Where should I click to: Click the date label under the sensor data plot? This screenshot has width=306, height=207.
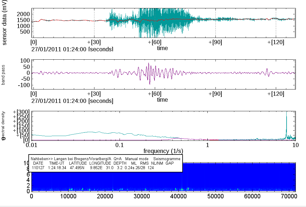pos(72,49)
